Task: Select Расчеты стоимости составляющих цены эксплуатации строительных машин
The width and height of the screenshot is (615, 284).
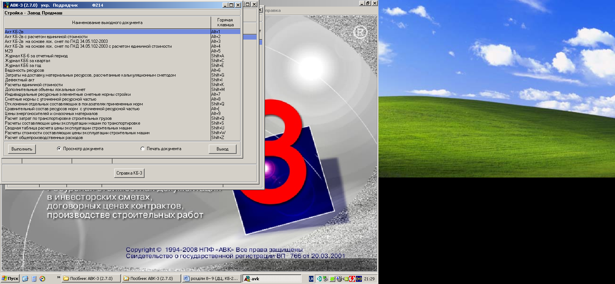Action: point(122,133)
